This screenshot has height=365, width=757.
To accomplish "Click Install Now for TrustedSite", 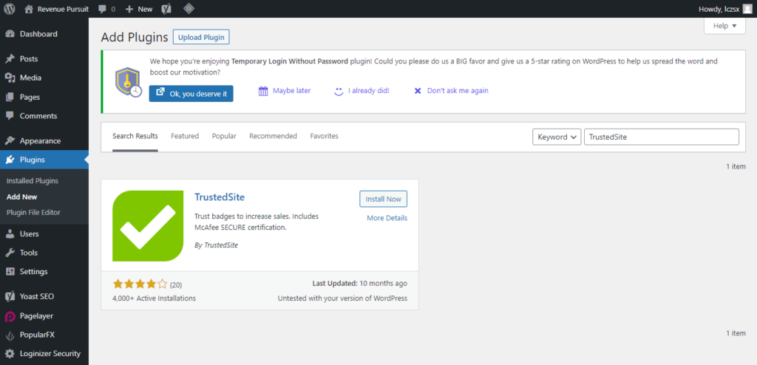I will [x=384, y=199].
